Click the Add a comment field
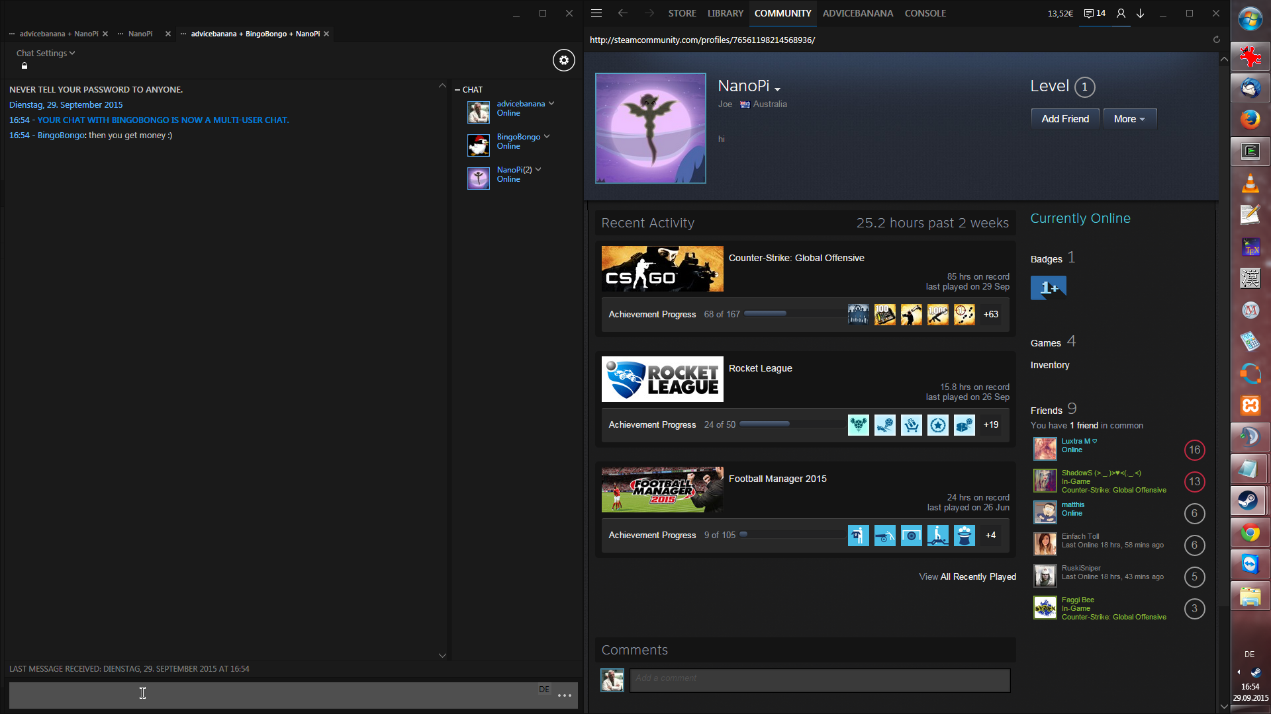 pos(820,679)
